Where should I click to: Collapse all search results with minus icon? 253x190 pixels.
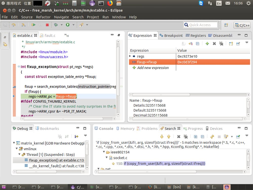tap(203, 137)
